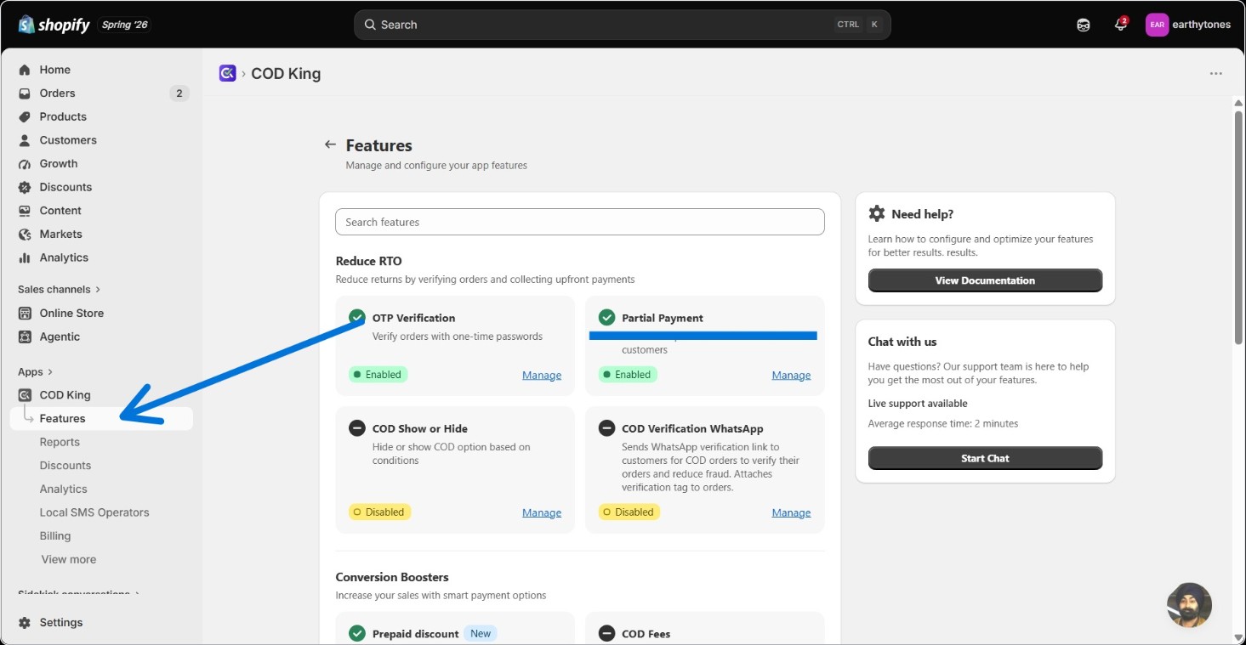Click the Need help gear icon
Viewport: 1246px width, 645px height.
click(x=877, y=214)
